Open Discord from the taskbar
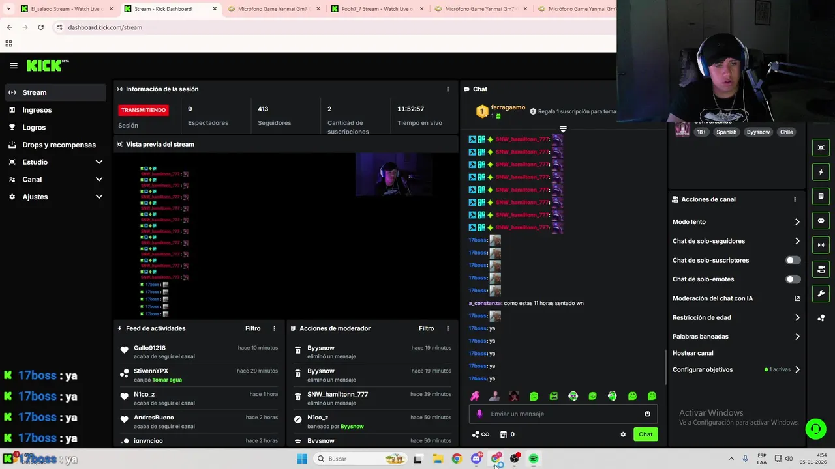835x469 pixels. [476, 459]
